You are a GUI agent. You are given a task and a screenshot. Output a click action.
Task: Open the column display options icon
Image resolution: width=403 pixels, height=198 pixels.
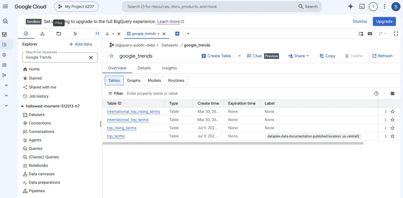(392, 93)
